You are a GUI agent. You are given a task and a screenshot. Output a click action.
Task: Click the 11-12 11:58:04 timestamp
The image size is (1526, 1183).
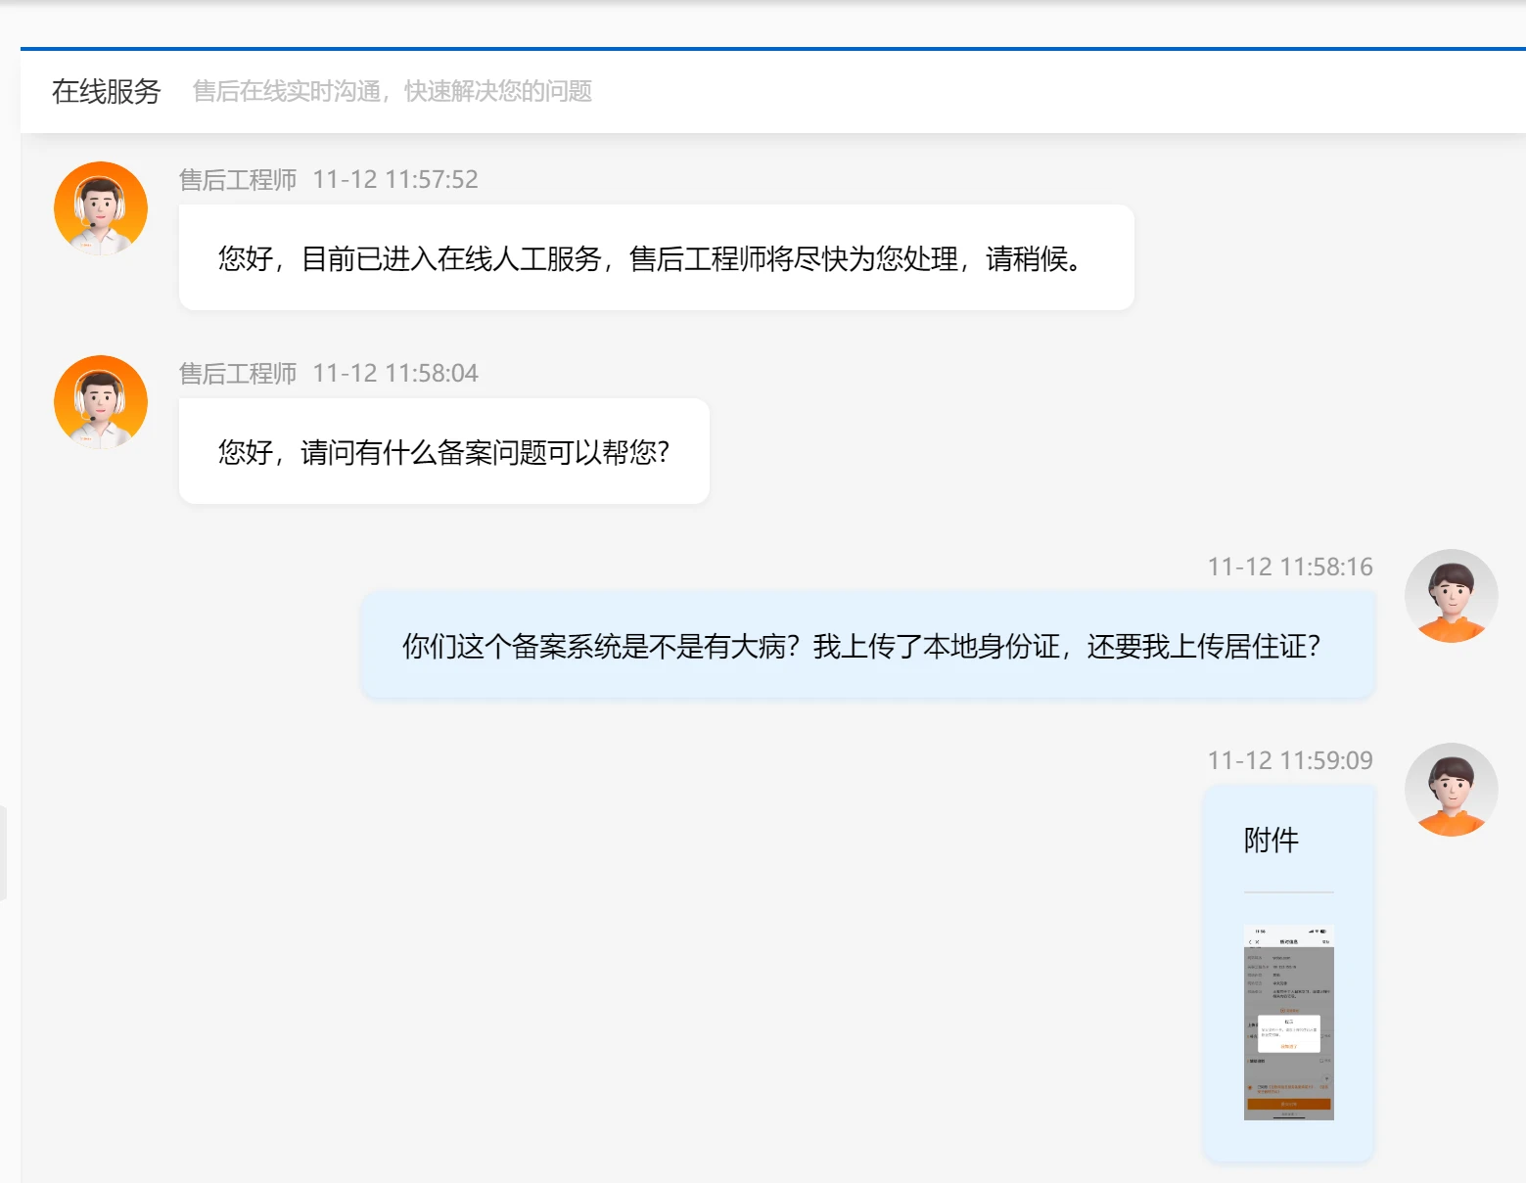tap(395, 374)
